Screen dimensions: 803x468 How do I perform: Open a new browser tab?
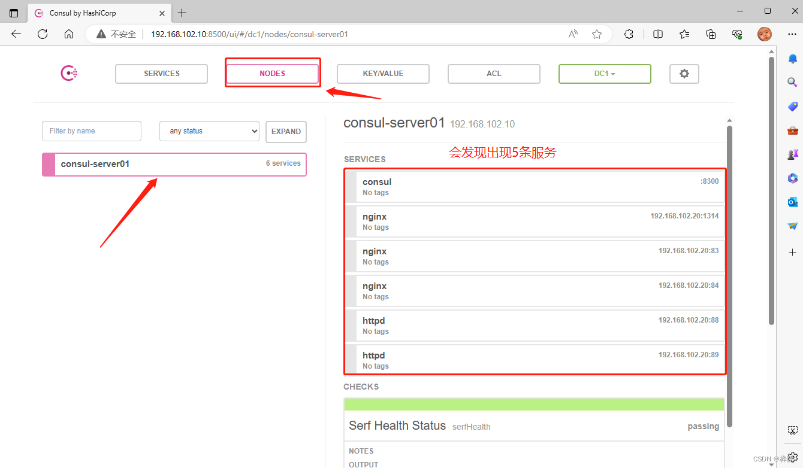pos(182,13)
